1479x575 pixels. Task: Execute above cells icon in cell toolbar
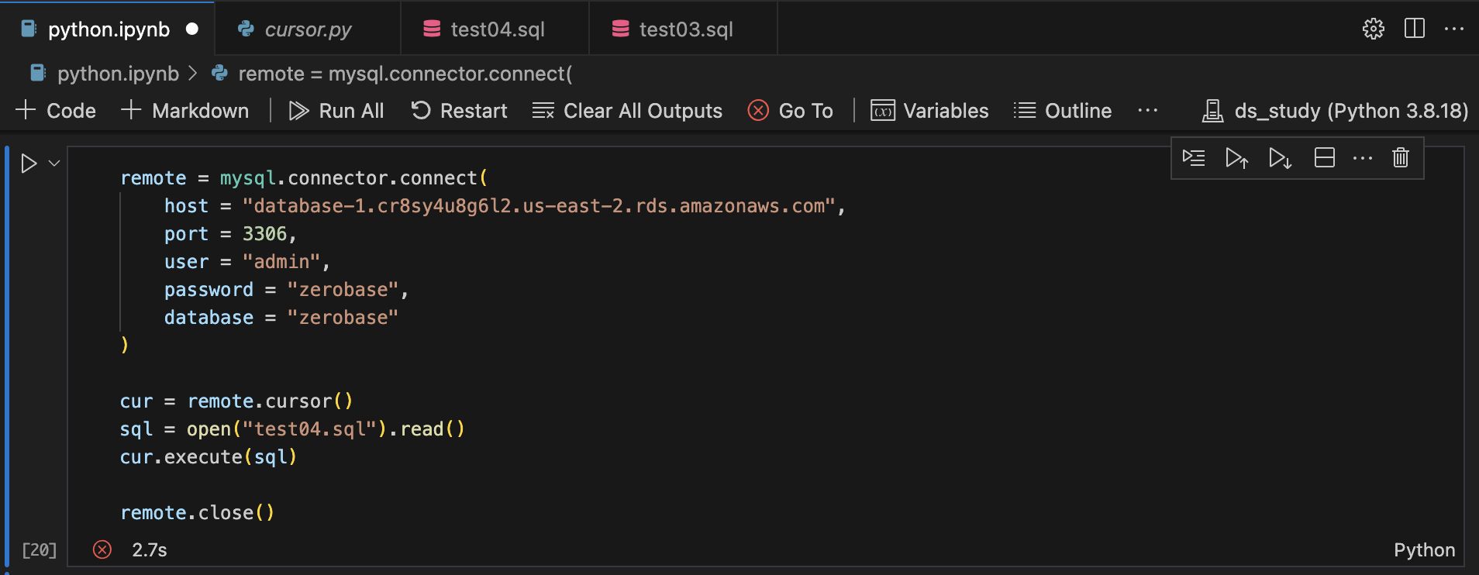click(x=1236, y=158)
